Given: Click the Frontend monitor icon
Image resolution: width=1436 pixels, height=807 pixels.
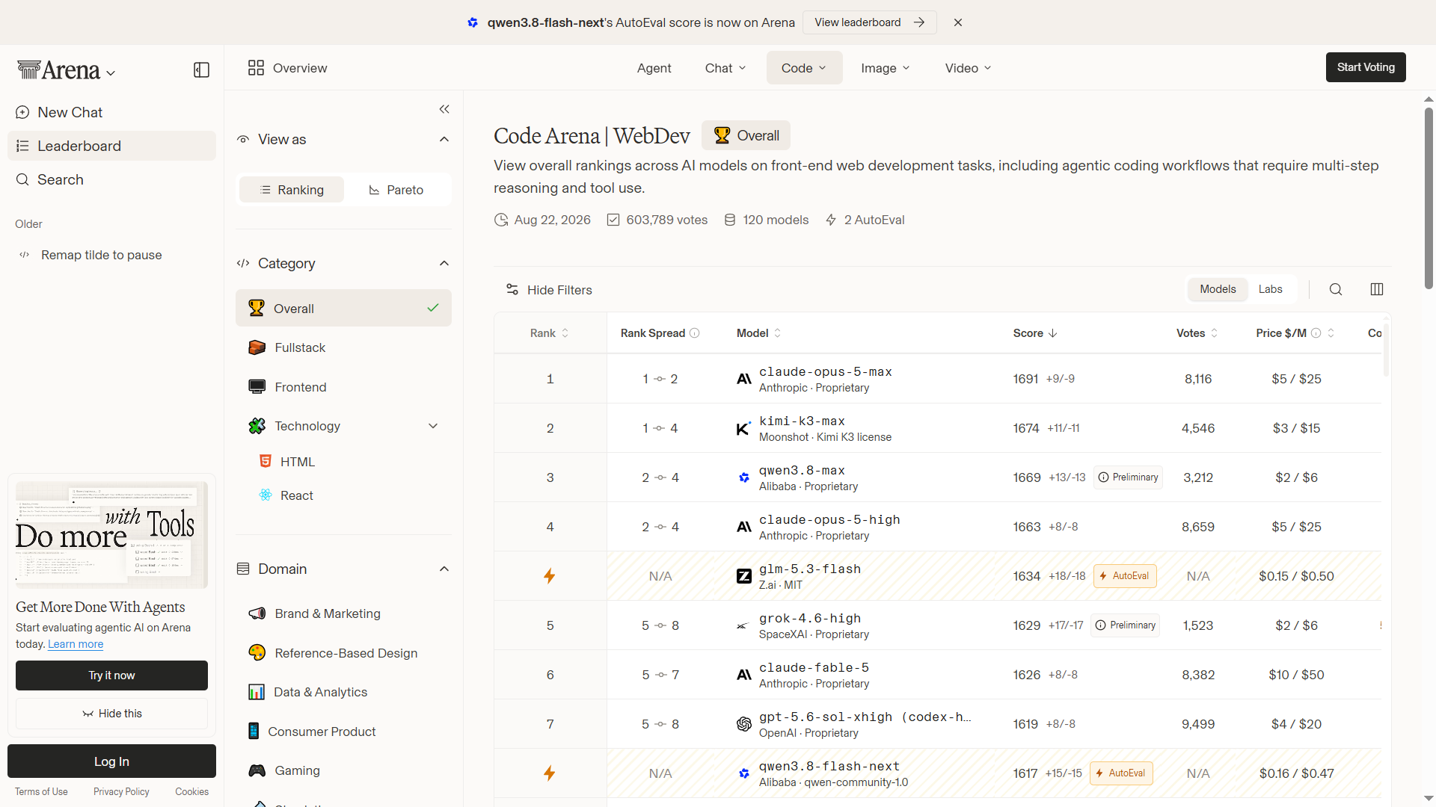Looking at the screenshot, I should pyautogui.click(x=257, y=387).
